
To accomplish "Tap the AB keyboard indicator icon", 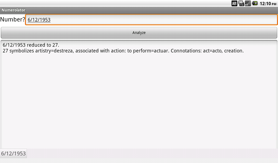I will [234, 3].
